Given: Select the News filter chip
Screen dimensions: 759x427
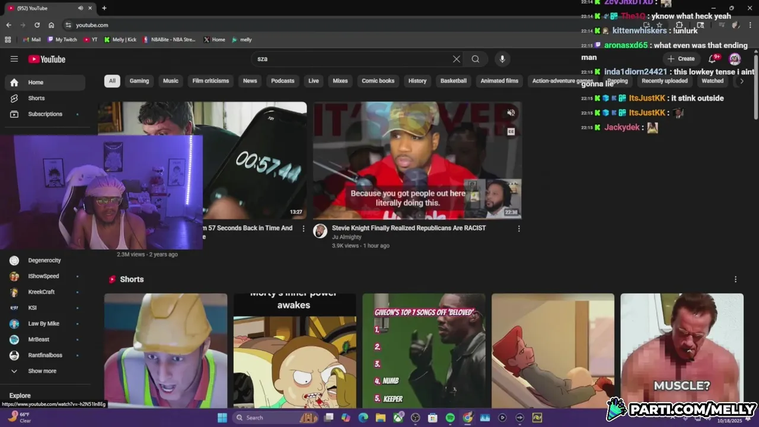Looking at the screenshot, I should click(x=250, y=81).
